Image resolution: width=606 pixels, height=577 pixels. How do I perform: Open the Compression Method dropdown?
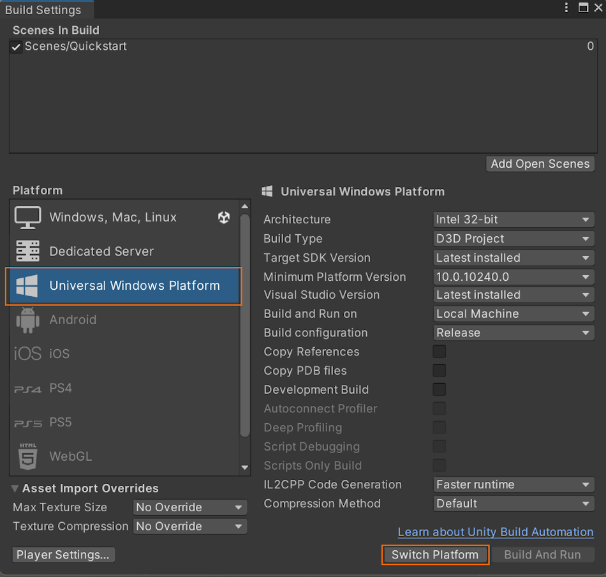point(514,504)
